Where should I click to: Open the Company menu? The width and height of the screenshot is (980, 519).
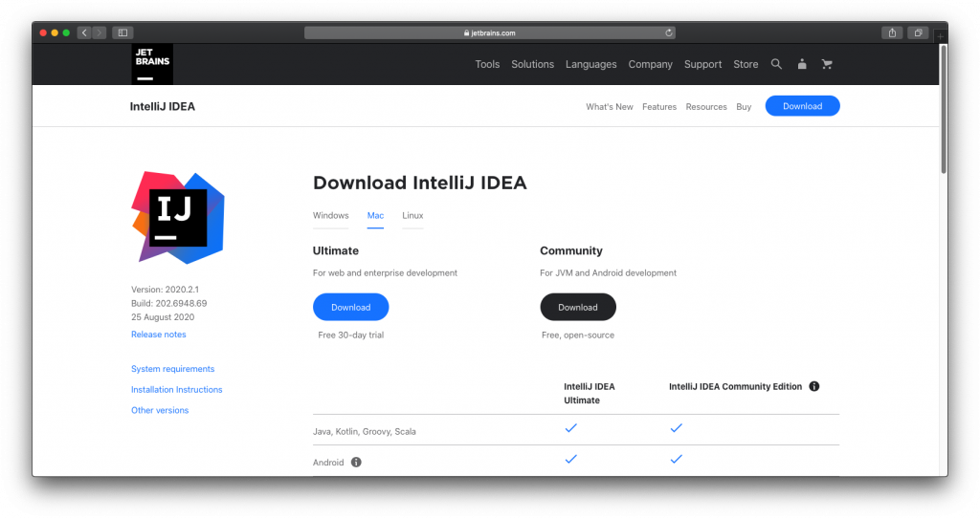(x=651, y=64)
